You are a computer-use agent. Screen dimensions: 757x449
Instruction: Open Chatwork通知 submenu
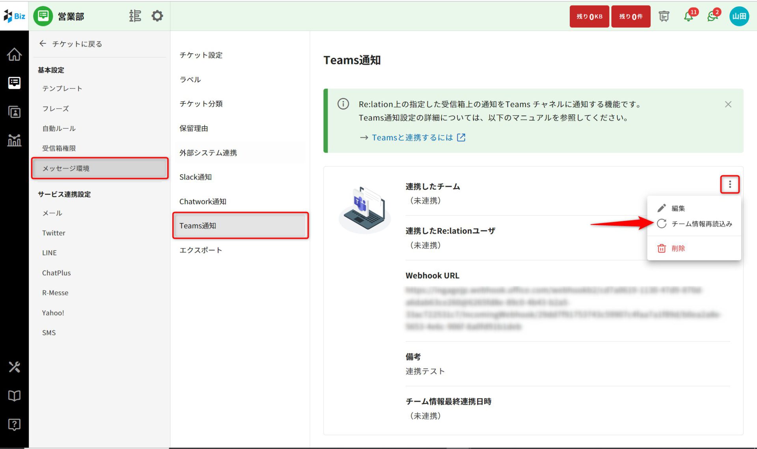pyautogui.click(x=203, y=202)
